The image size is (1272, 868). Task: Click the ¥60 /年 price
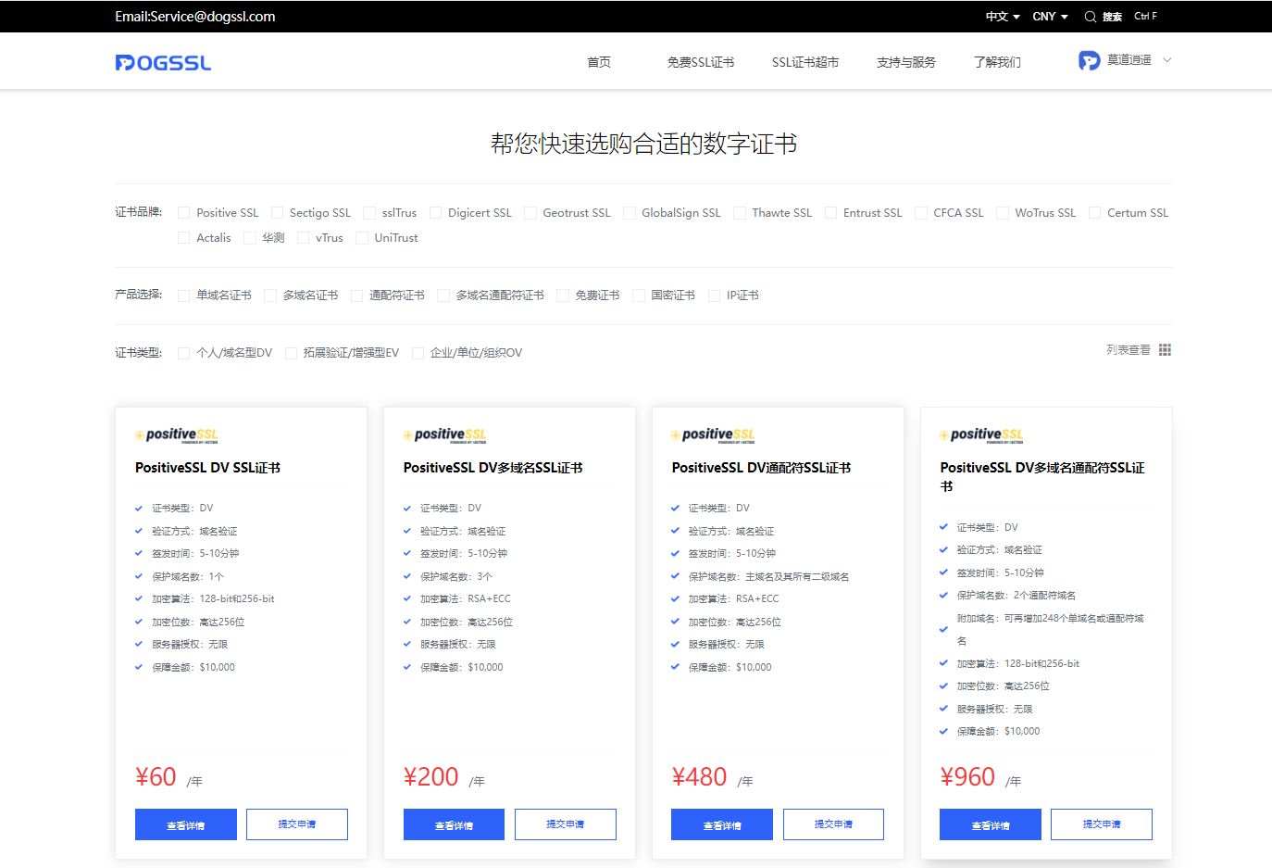point(169,777)
